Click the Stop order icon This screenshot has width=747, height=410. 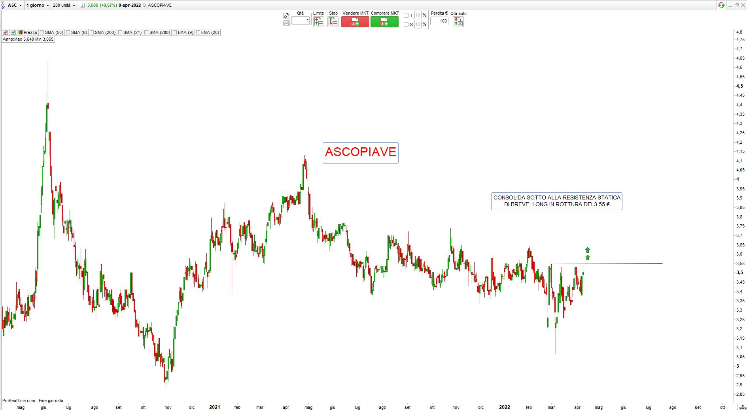click(333, 22)
